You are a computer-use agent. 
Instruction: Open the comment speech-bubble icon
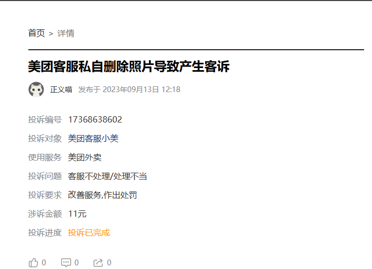66,263
